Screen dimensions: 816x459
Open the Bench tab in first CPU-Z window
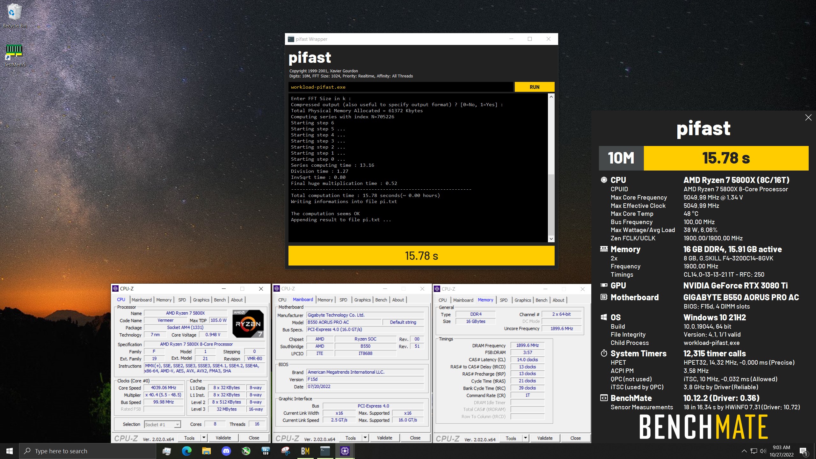(220, 300)
